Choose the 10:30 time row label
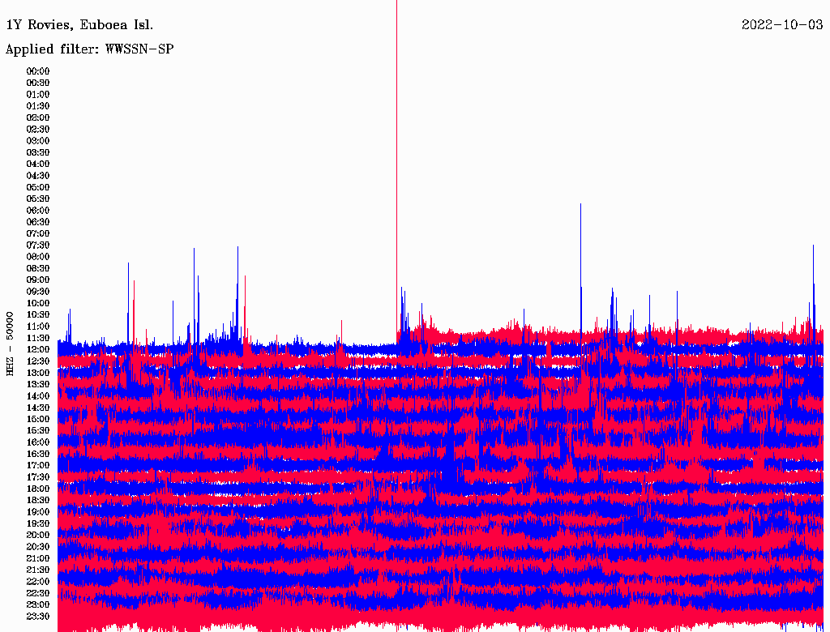Image resolution: width=830 pixels, height=632 pixels. coord(38,314)
